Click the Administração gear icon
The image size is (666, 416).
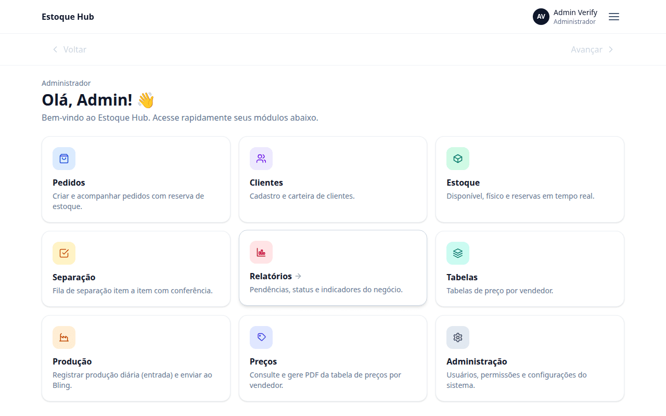[458, 337]
